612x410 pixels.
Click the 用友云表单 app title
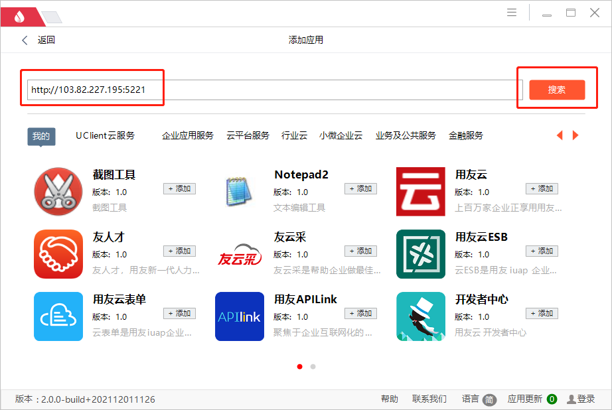(119, 300)
